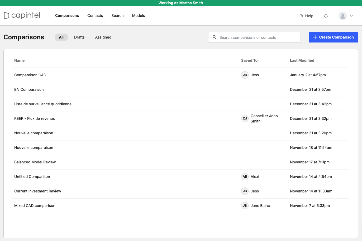Click the January 2 at 4:57pm date
The height and width of the screenshot is (241, 362).
pos(308,75)
